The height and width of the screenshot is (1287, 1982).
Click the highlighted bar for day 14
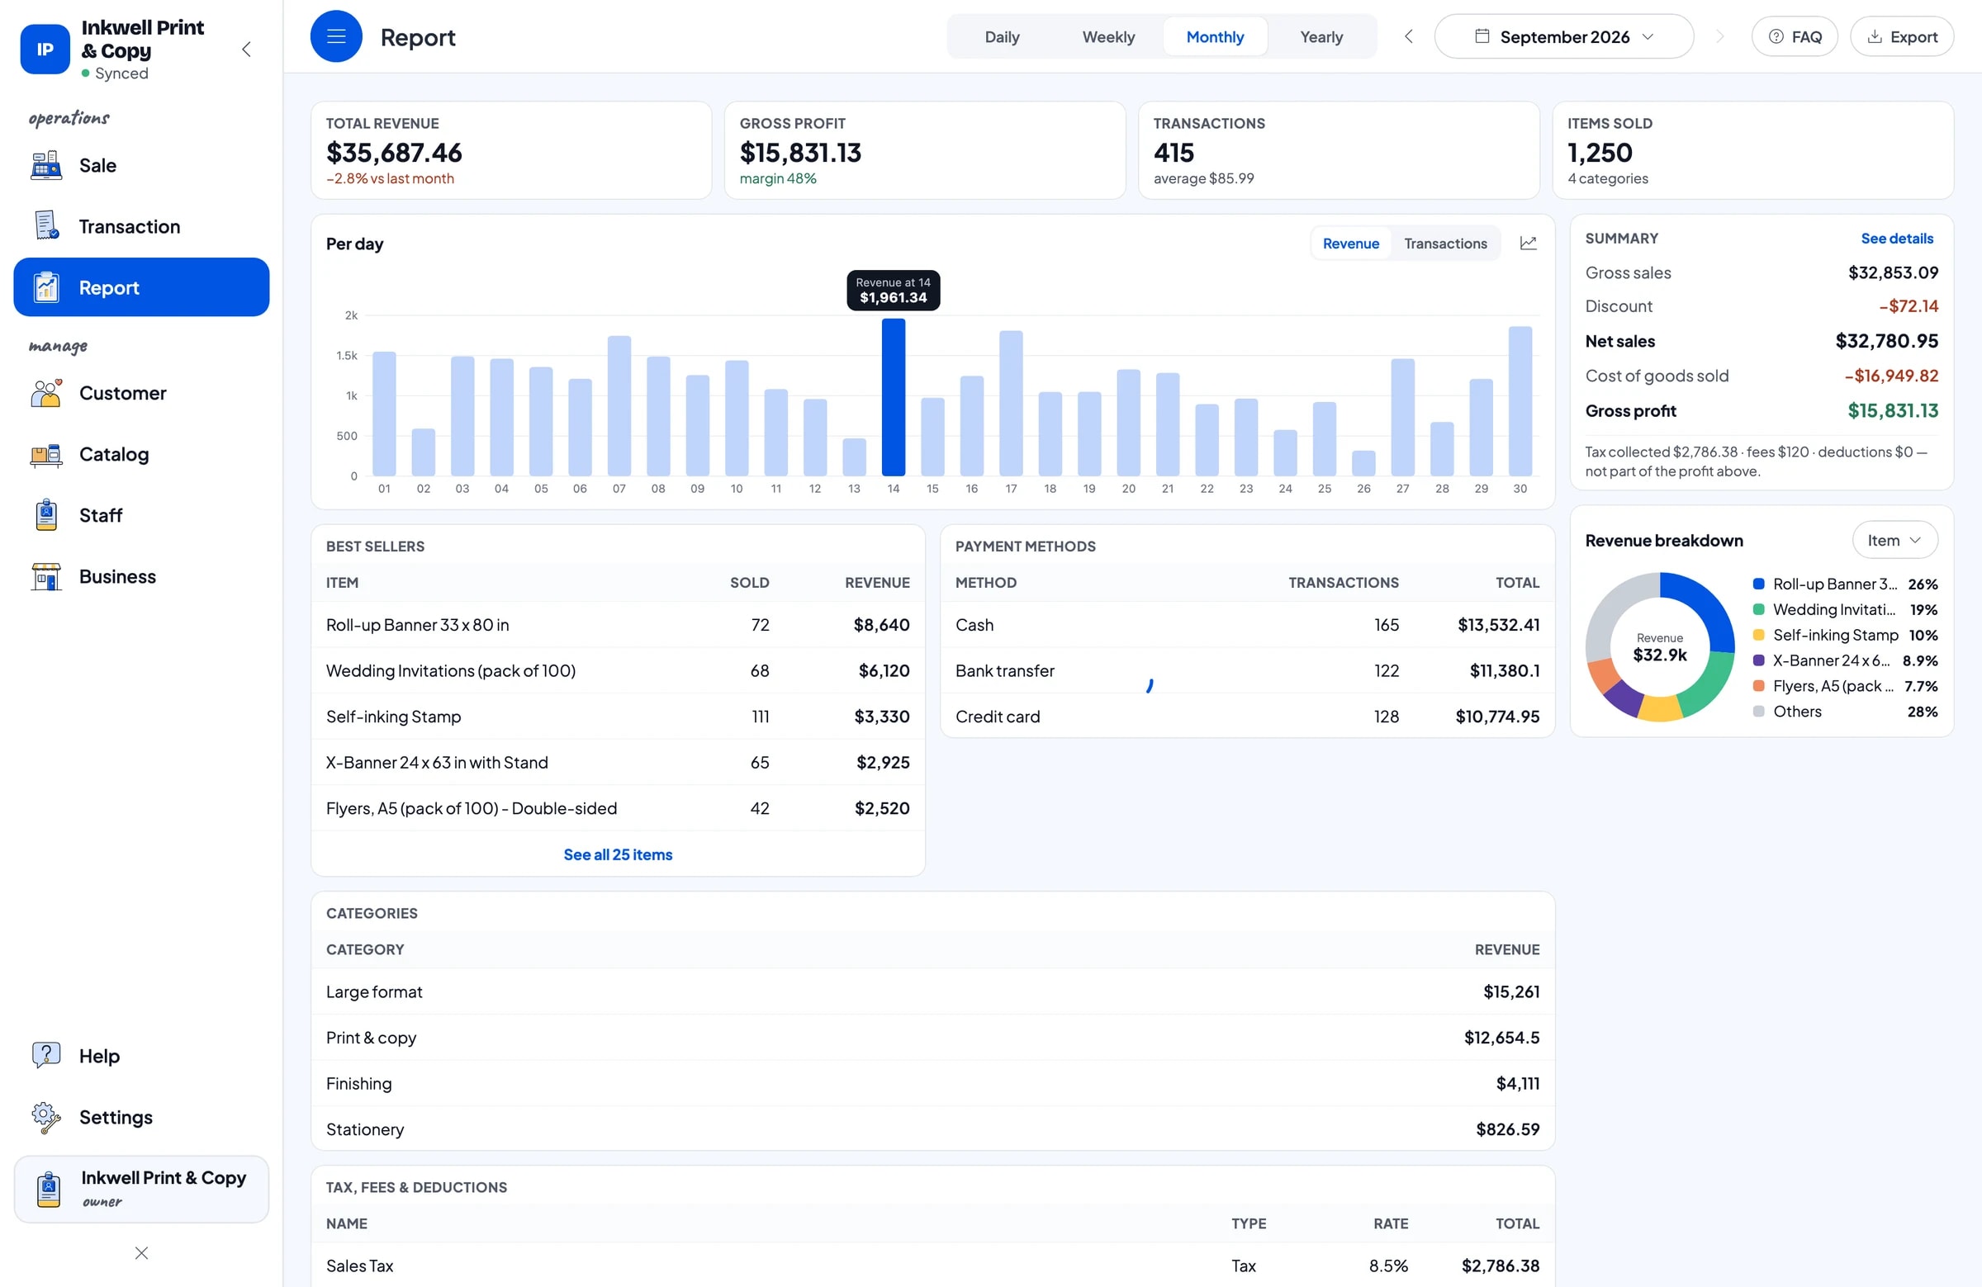pyautogui.click(x=894, y=397)
